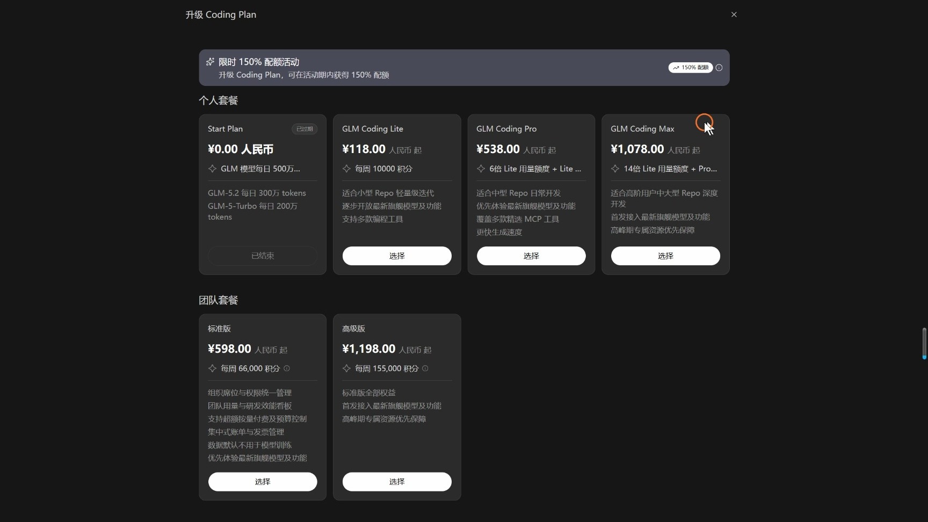The image size is (928, 522).
Task: Close the 升级 Coding Plan dialog
Action: pos(734,15)
